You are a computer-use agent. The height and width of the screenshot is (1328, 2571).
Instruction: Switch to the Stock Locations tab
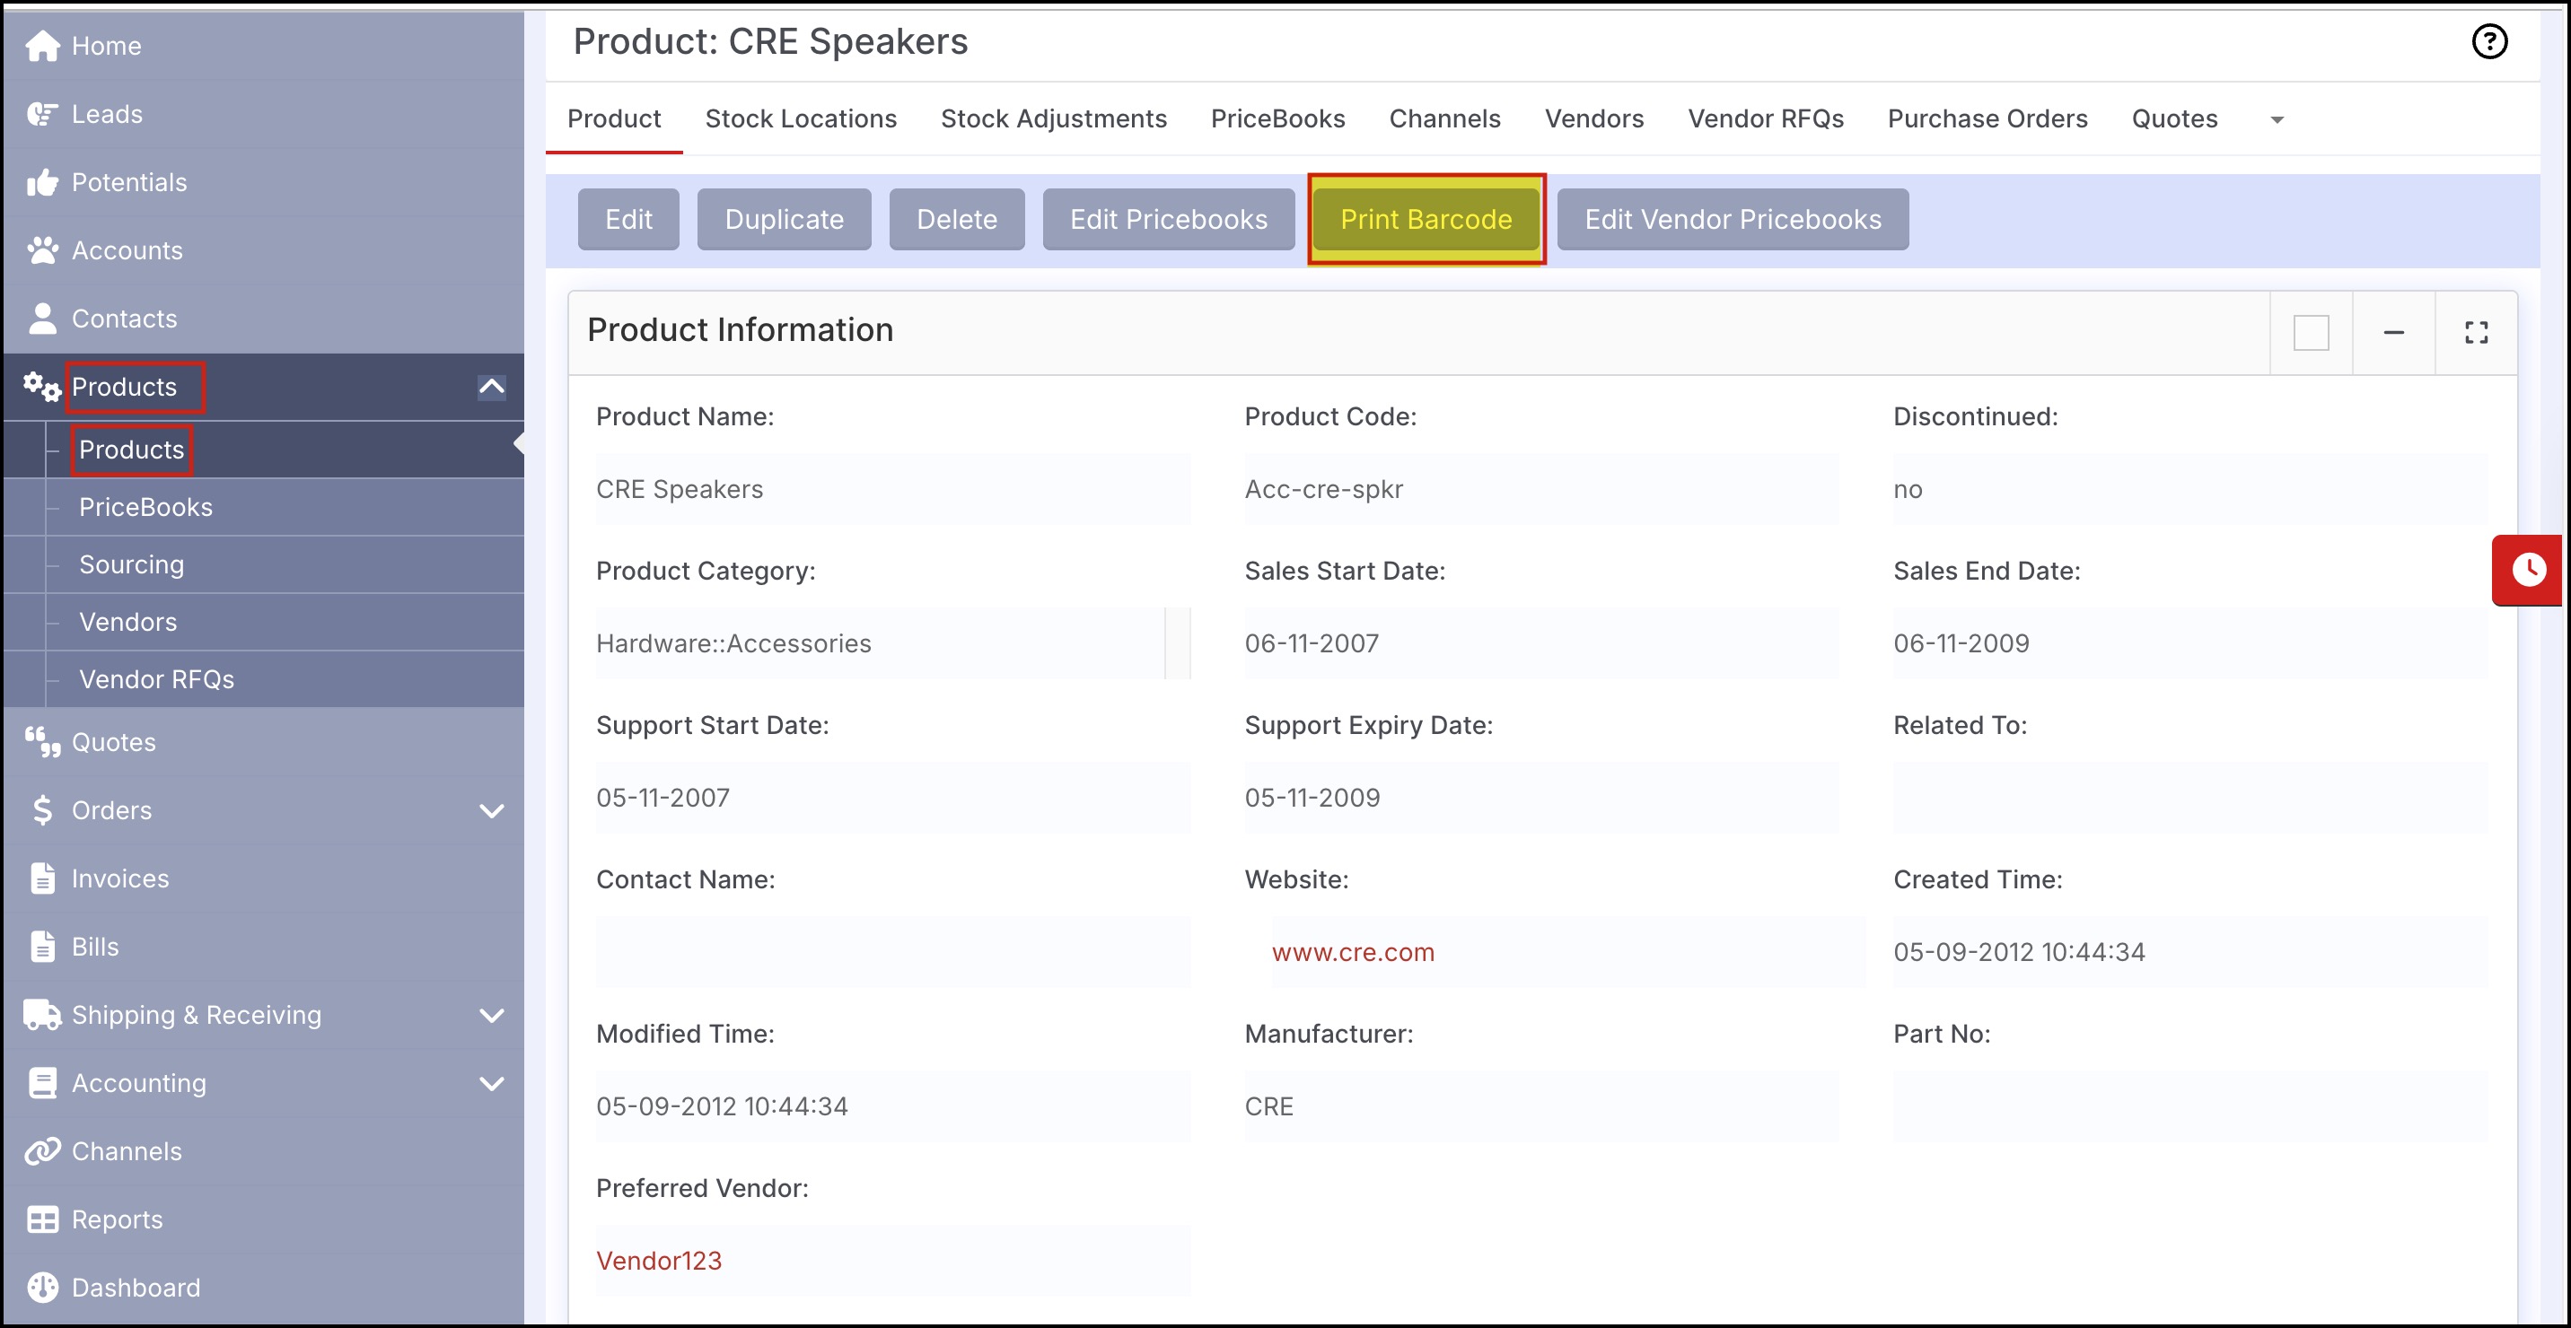coord(801,118)
